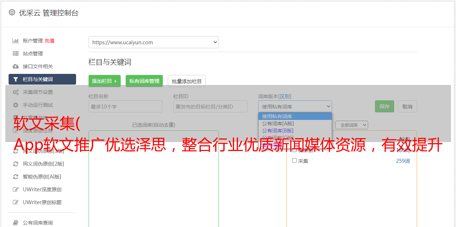The width and height of the screenshot is (456, 227).
Task: Click the edit icon of UWriter原创标题
Action: (x=15, y=202)
